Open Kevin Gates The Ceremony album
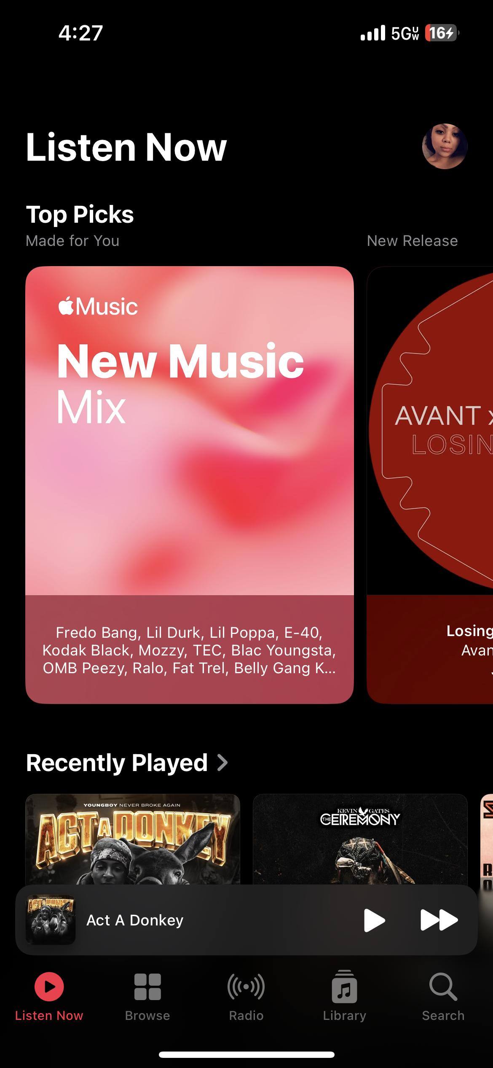Screen dimensions: 493x1068 (360, 839)
